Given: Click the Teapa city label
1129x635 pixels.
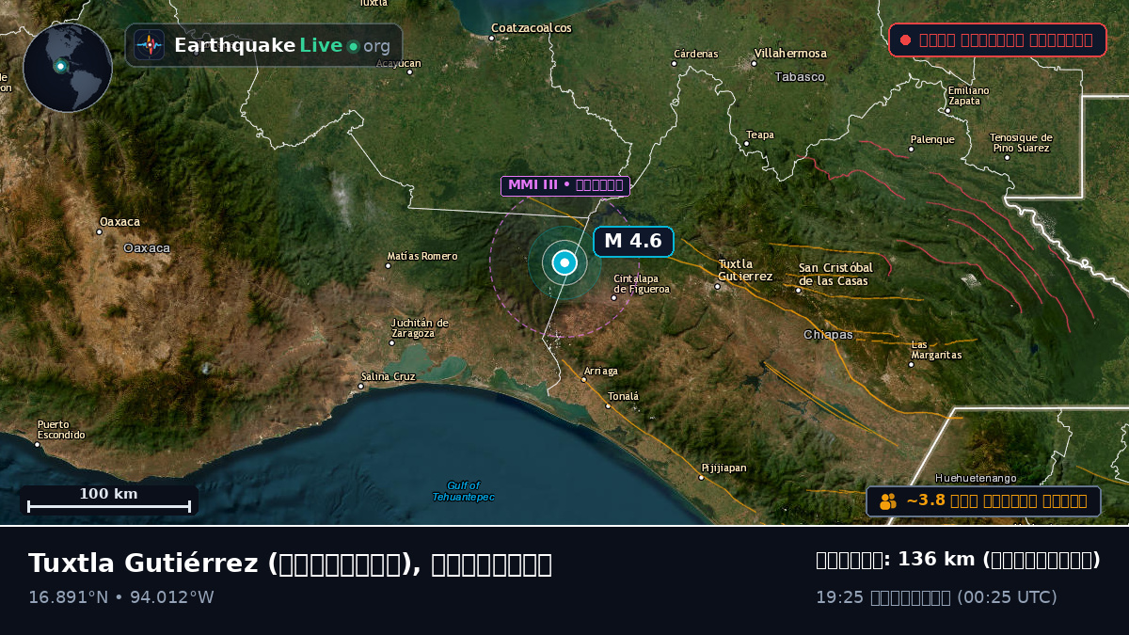Looking at the screenshot, I should [760, 135].
